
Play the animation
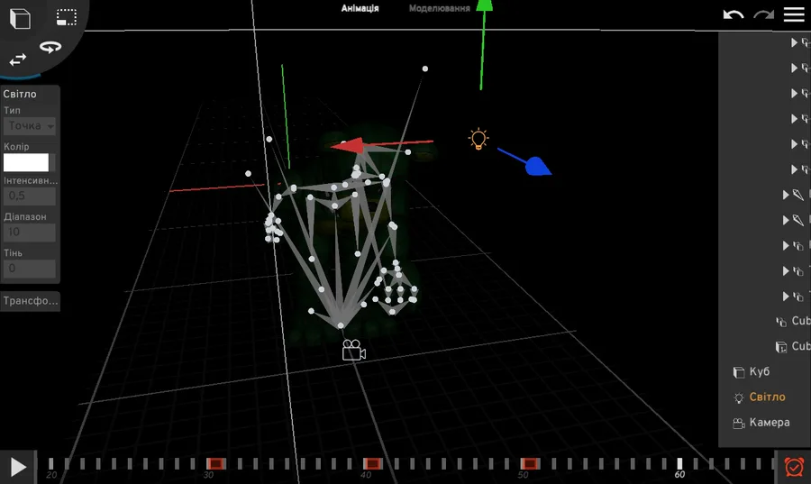click(18, 467)
